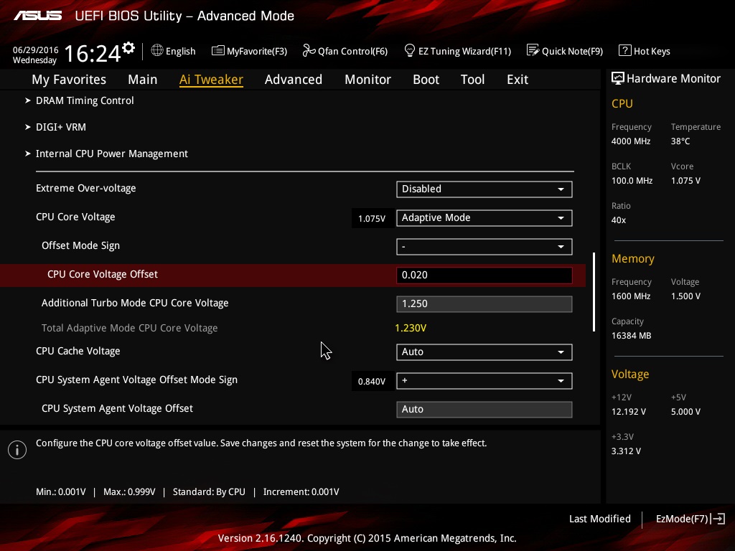Click Total Adaptive Mode CPU Core Voltage label
Screen dimensions: 735x551
(x=129, y=328)
